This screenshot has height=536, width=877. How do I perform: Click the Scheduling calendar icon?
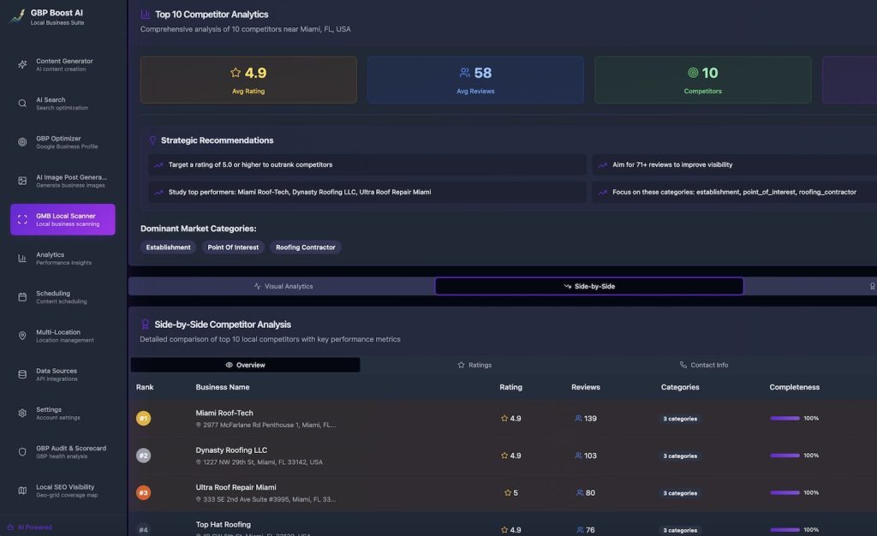[x=22, y=297]
